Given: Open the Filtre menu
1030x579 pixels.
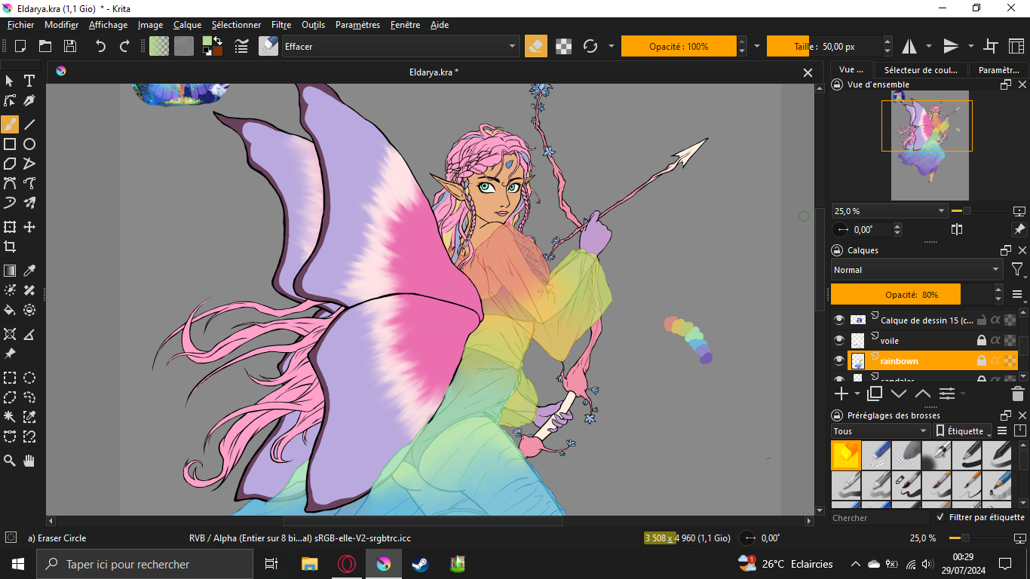Looking at the screenshot, I should click(281, 25).
